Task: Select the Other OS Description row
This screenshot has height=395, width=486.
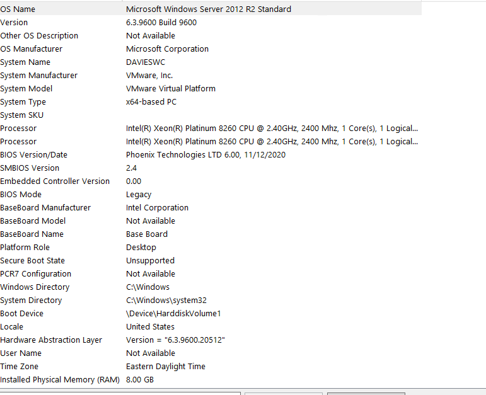Action: [x=211, y=36]
